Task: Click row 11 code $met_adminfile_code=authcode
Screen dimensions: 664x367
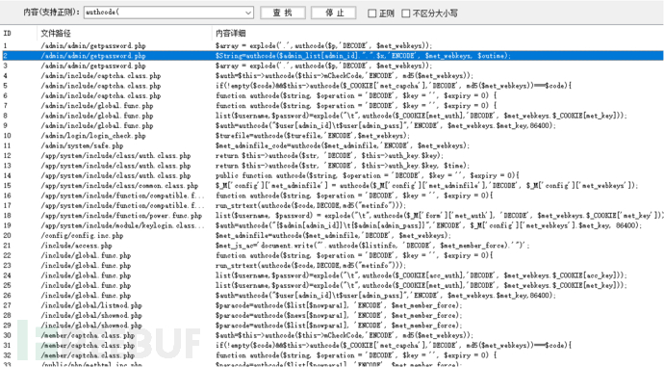Action: point(343,145)
